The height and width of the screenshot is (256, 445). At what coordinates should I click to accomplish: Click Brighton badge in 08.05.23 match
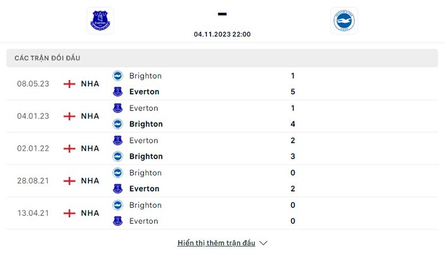[117, 76]
